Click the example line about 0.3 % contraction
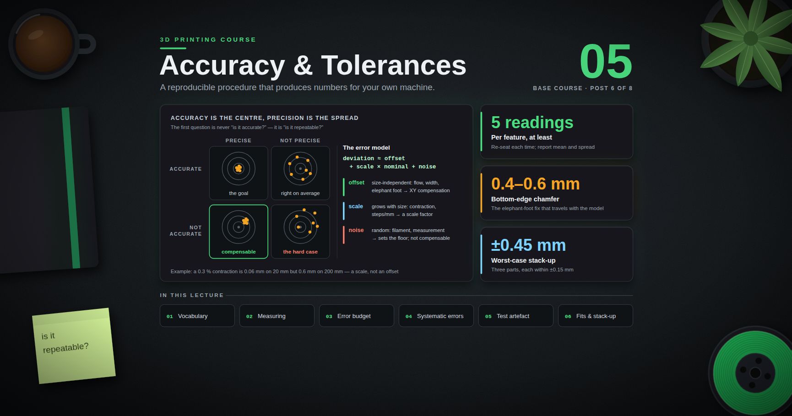The height and width of the screenshot is (416, 792). (284, 271)
